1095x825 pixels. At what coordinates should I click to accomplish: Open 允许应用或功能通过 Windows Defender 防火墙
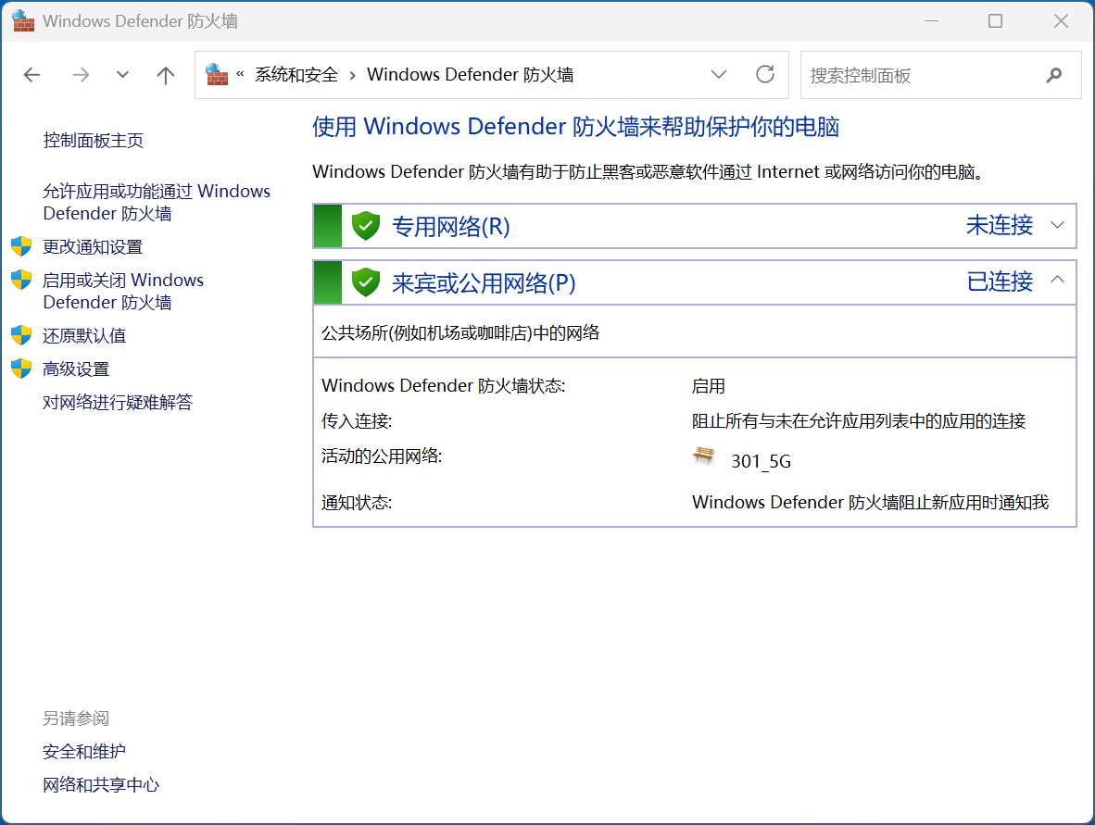click(x=157, y=202)
